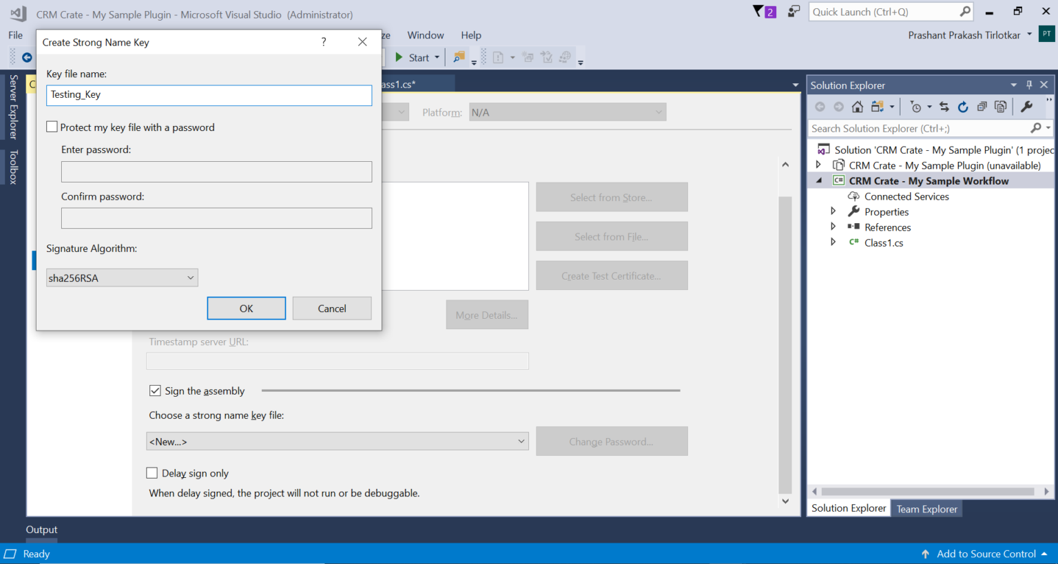Screen dimensions: 1058x564
Task: Click inside the Key file name field
Action: click(209, 96)
